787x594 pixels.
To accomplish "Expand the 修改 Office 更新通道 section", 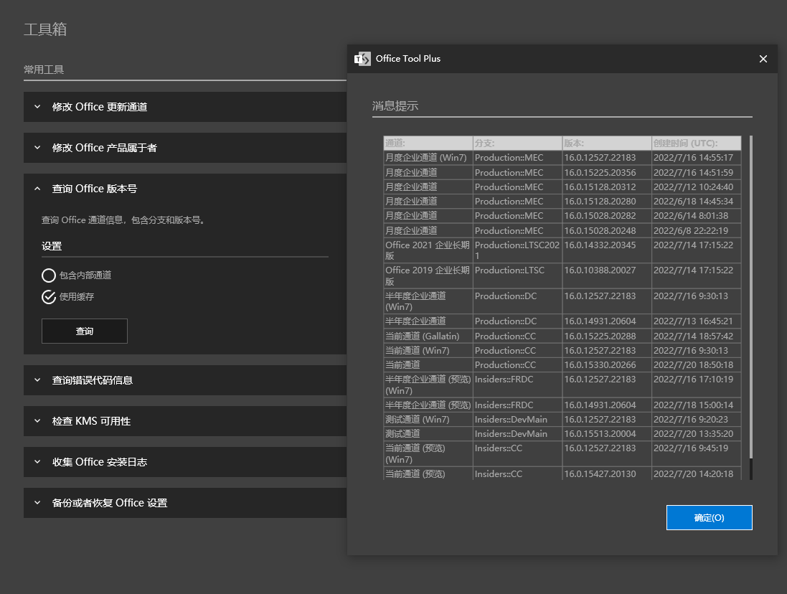I will (x=184, y=107).
